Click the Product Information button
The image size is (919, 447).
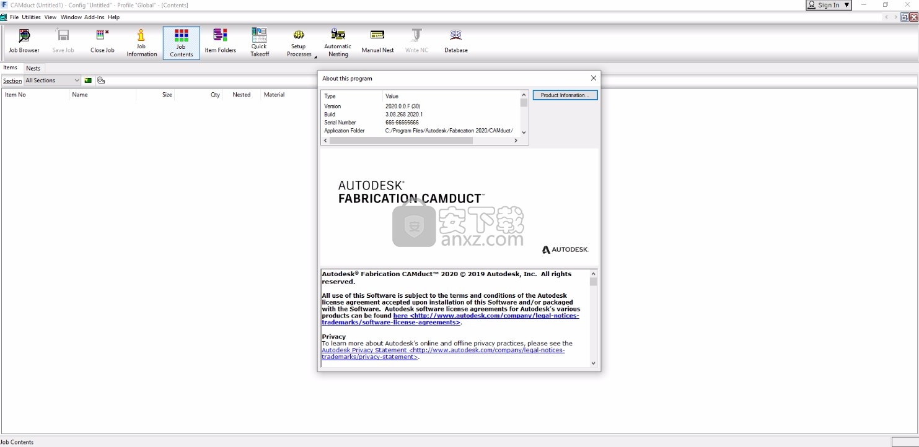point(565,95)
